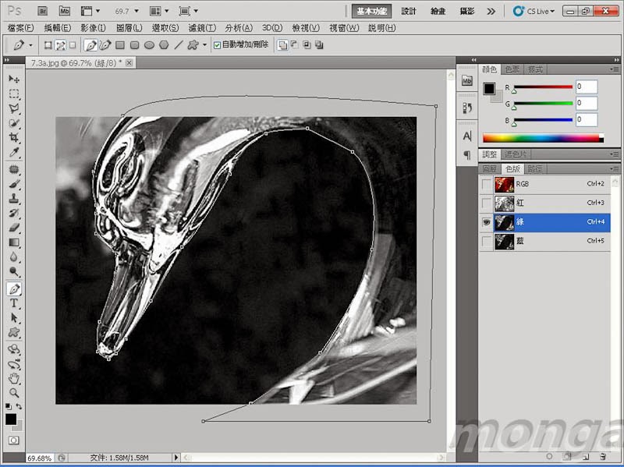Swap foreground and background colors
Viewport: 624px width, 467px height.
click(x=19, y=406)
